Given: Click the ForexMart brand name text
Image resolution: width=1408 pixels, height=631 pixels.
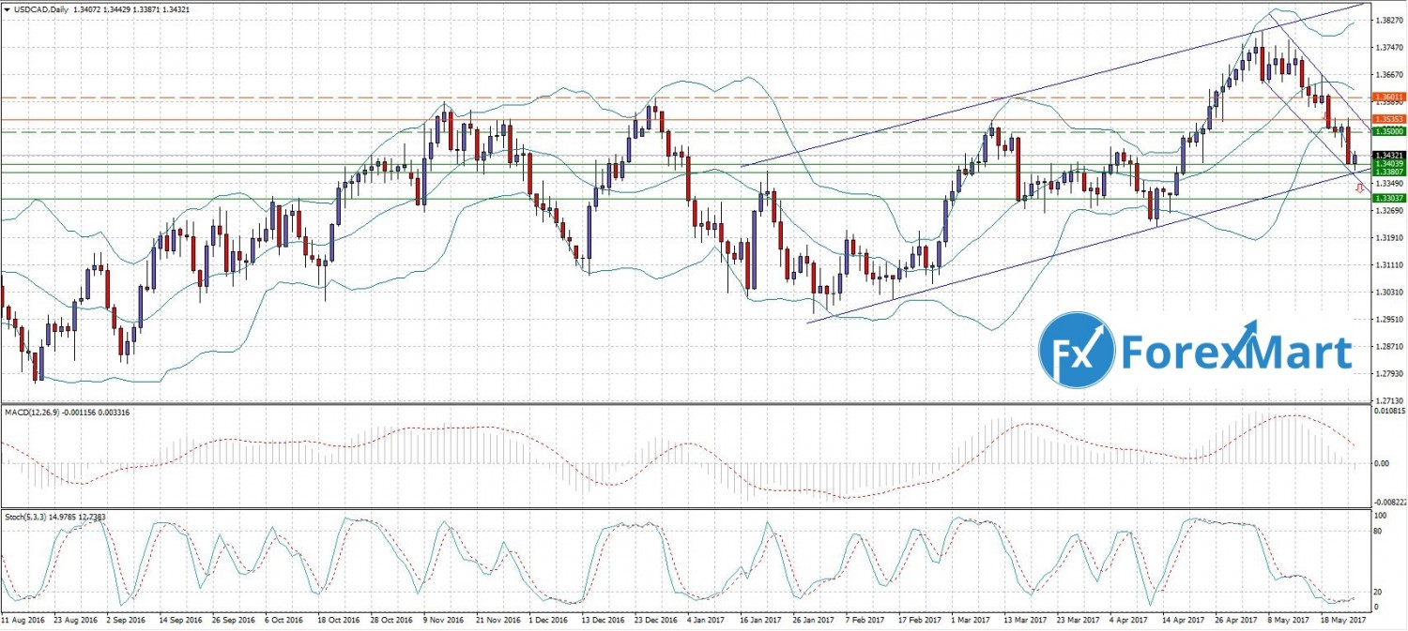Looking at the screenshot, I should (x=1237, y=353).
